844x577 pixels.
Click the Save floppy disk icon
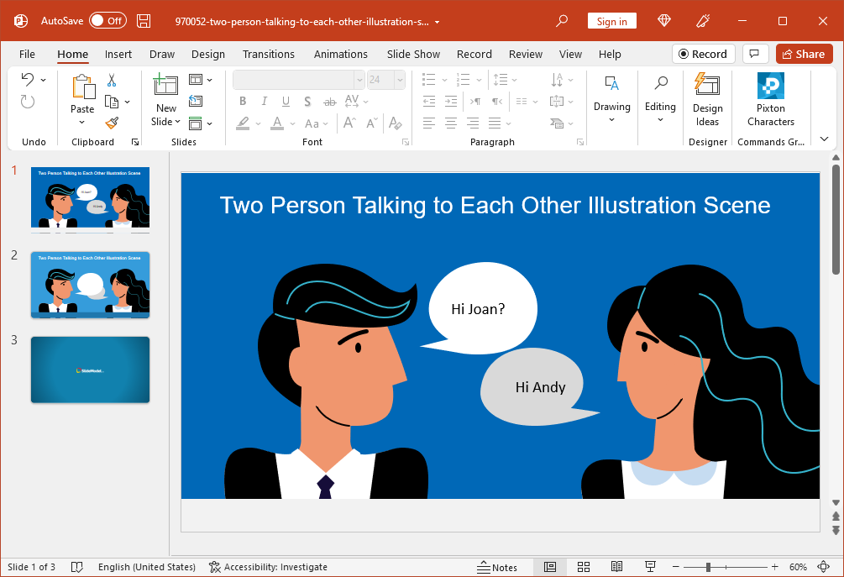[x=144, y=21]
